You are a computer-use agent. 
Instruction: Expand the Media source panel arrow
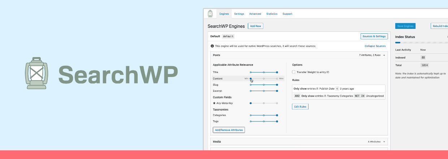[x=384, y=142]
